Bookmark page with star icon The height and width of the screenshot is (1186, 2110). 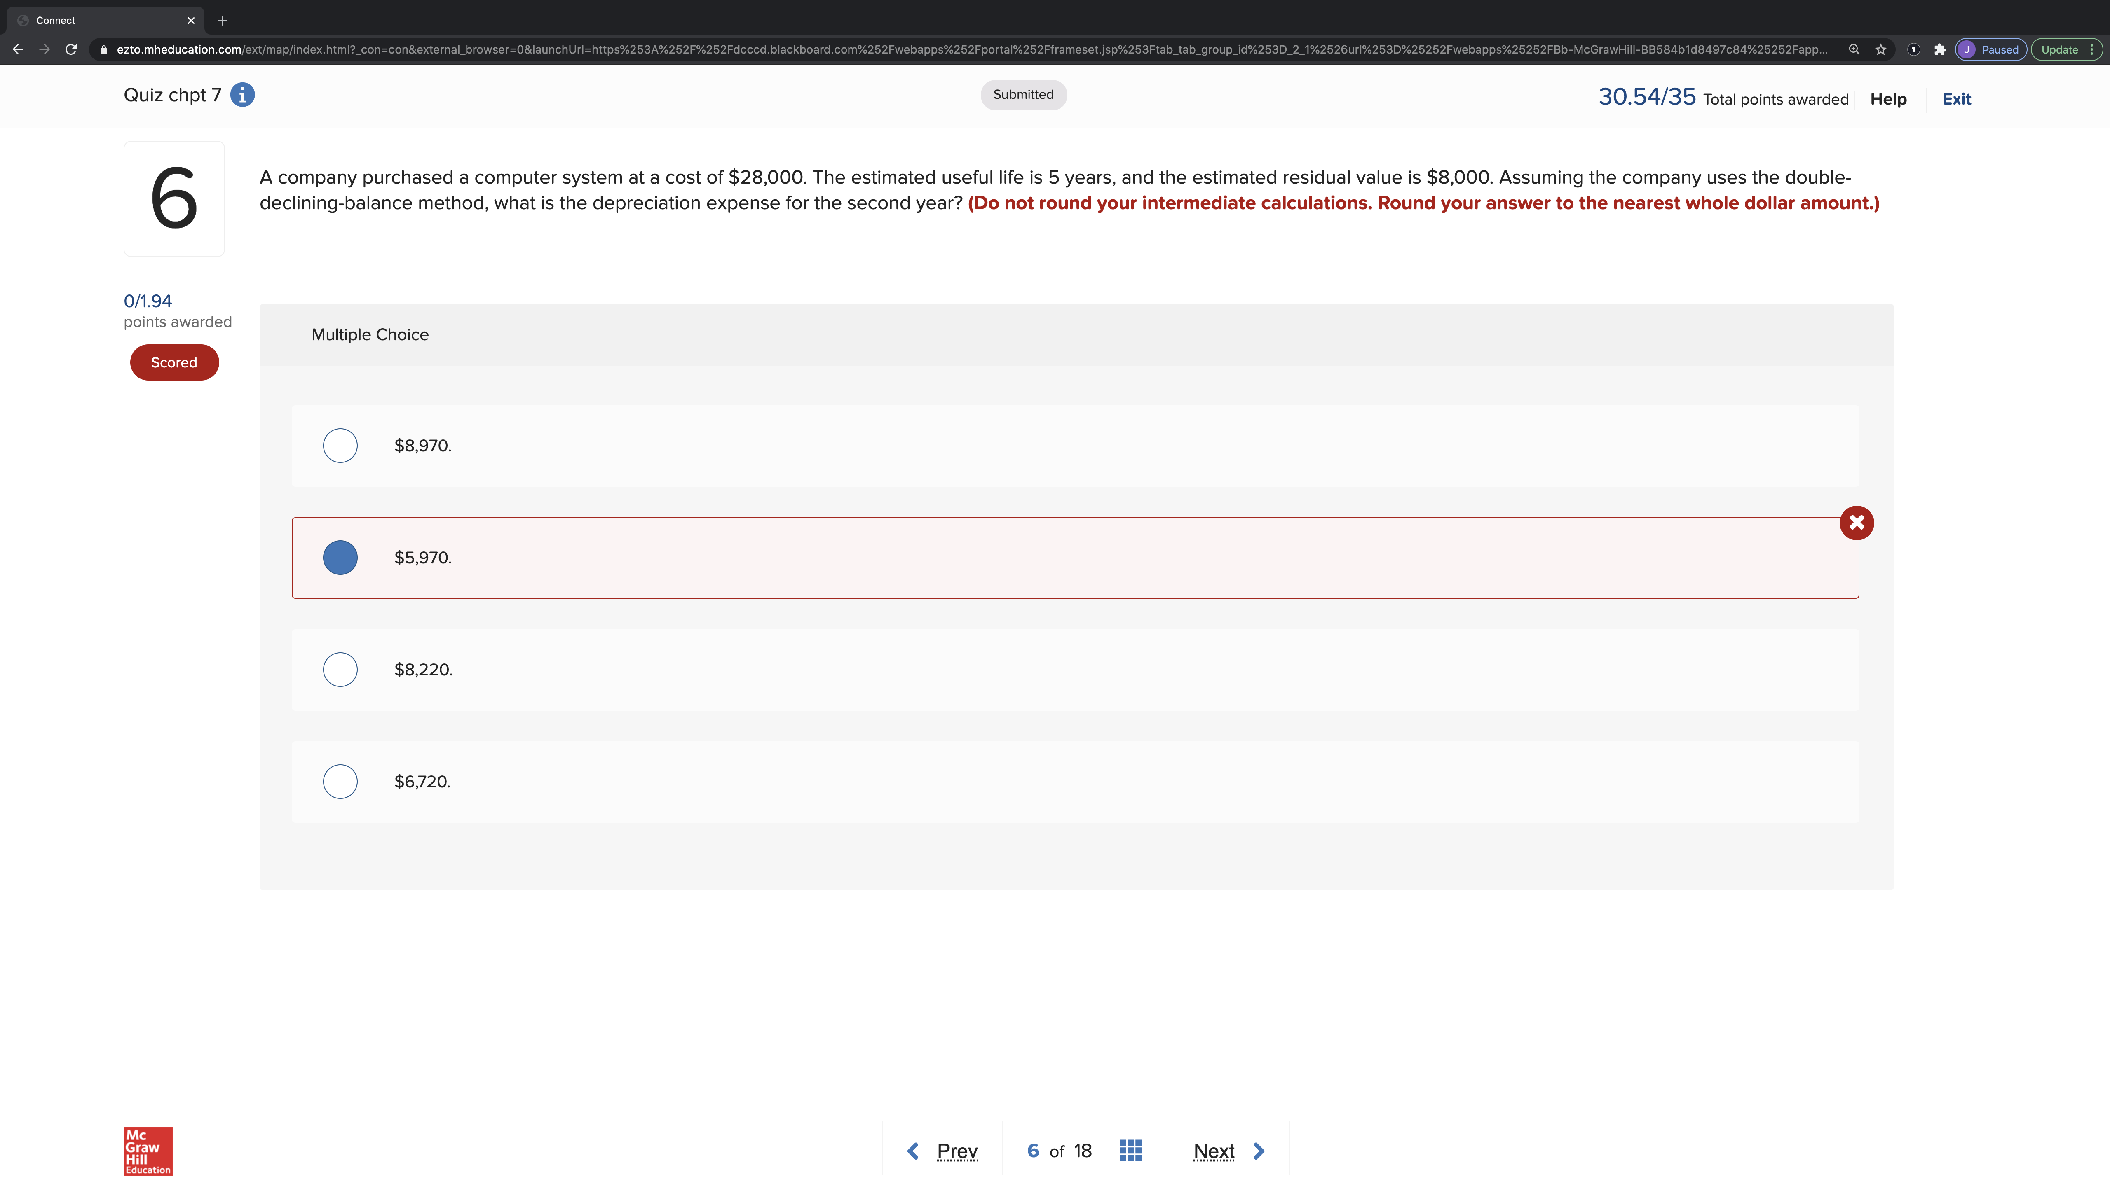coord(1880,50)
